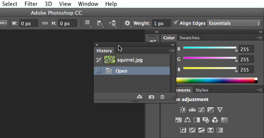Open the Filter menu
Viewport: 264px width, 138px height.
tap(31, 4)
